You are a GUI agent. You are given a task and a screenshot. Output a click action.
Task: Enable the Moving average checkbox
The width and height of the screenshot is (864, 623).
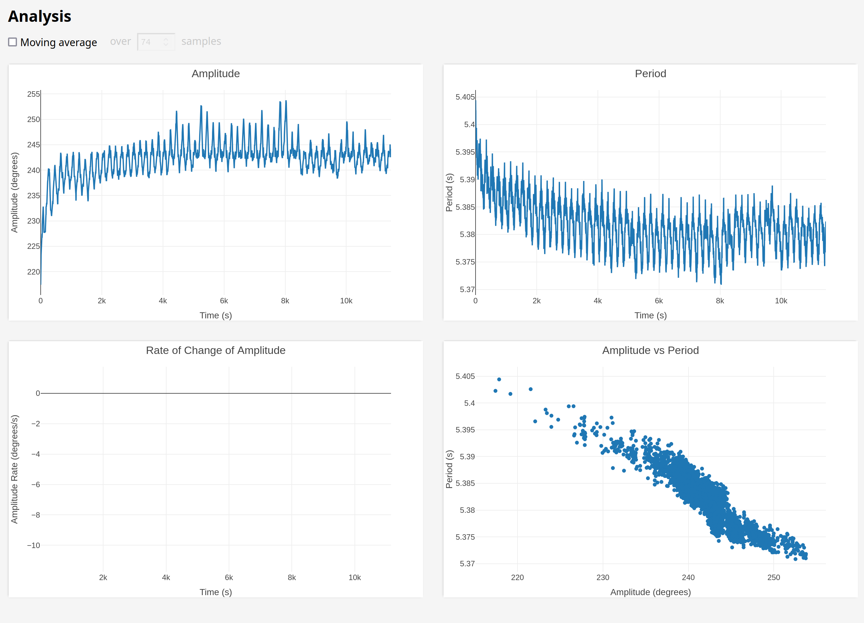[12, 42]
